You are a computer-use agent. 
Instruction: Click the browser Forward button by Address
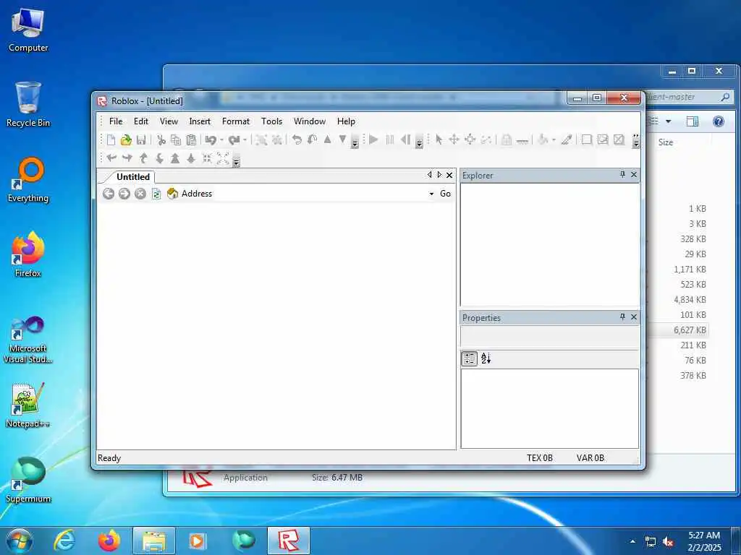coord(124,194)
